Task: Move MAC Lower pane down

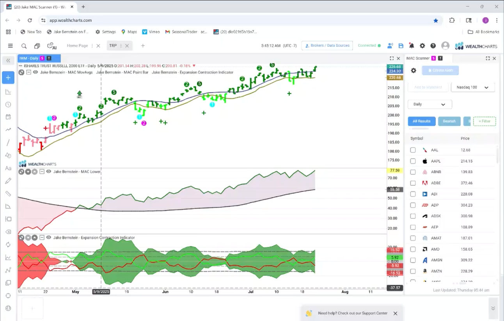Action: (28, 171)
